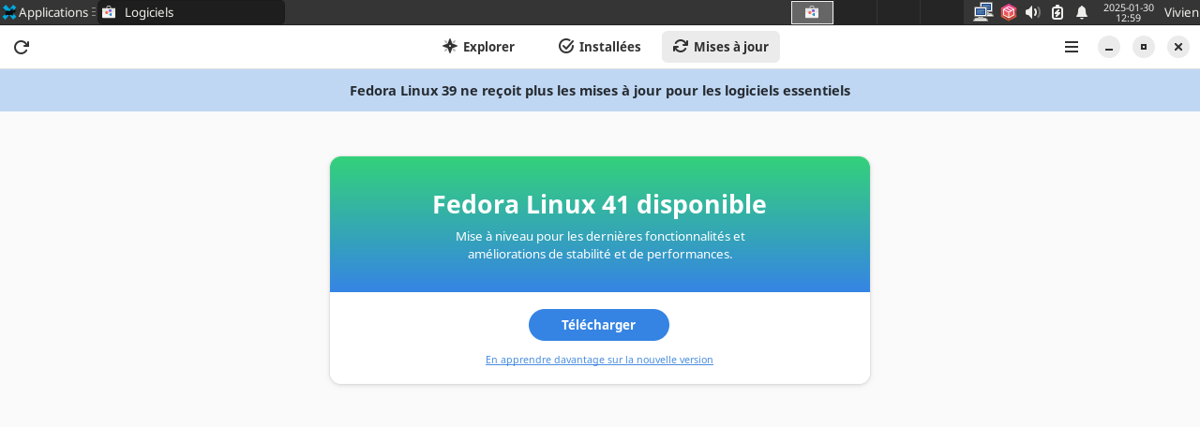The image size is (1200, 427).
Task: Switch to the Installées tab
Action: pos(600,47)
